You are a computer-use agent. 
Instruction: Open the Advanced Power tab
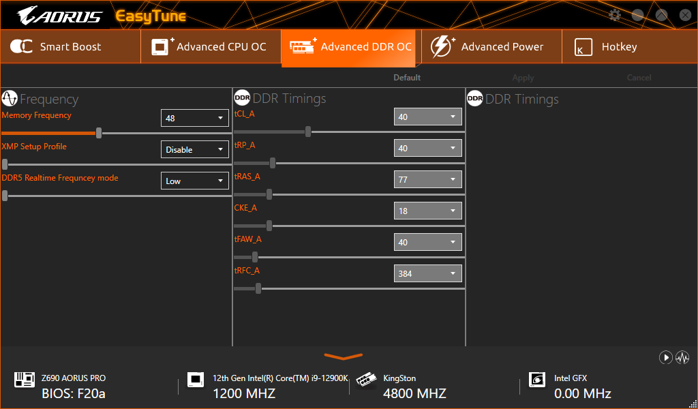pos(491,47)
